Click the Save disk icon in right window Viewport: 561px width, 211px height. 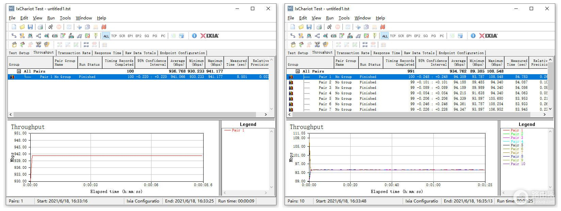point(309,27)
